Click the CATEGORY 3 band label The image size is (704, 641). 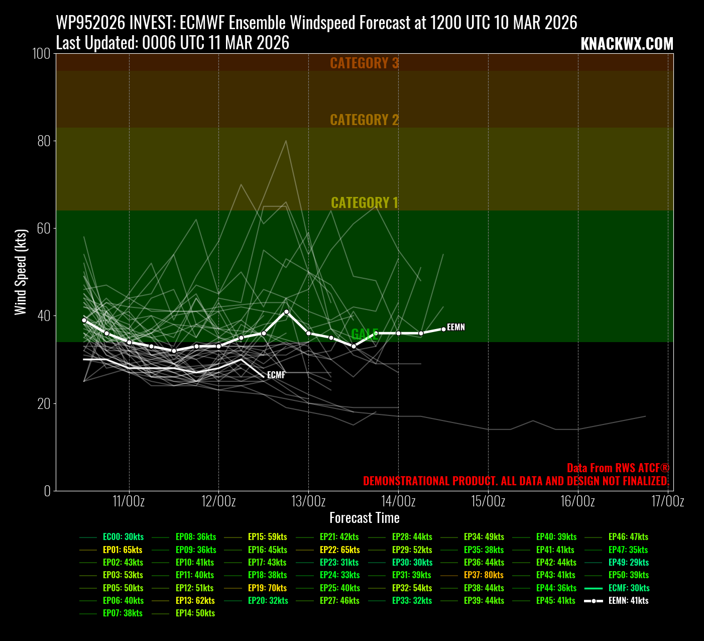(364, 63)
